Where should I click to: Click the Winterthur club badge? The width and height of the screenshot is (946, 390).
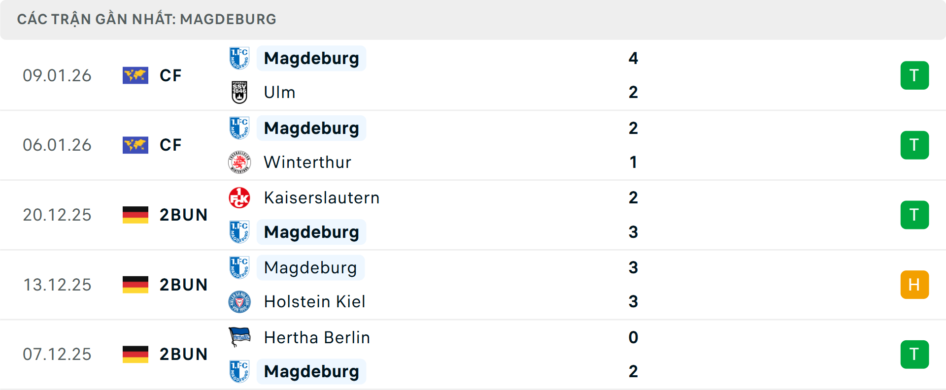pos(240,162)
